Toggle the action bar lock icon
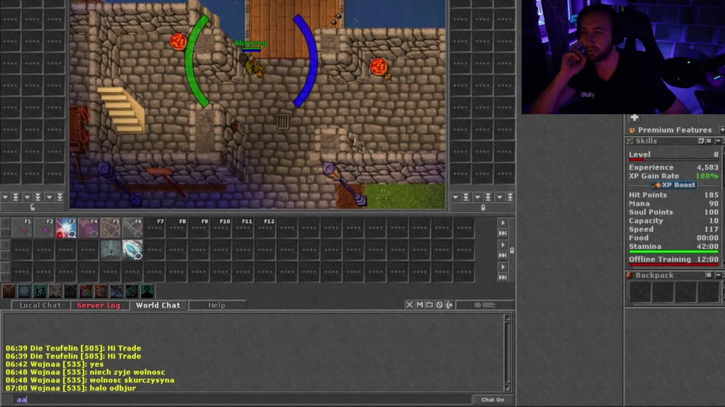Screen dimensions: 725x407 click(x=511, y=250)
